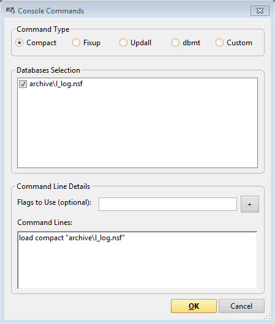Dismiss dialog with Cancel button
275x324 pixels.
241,306
